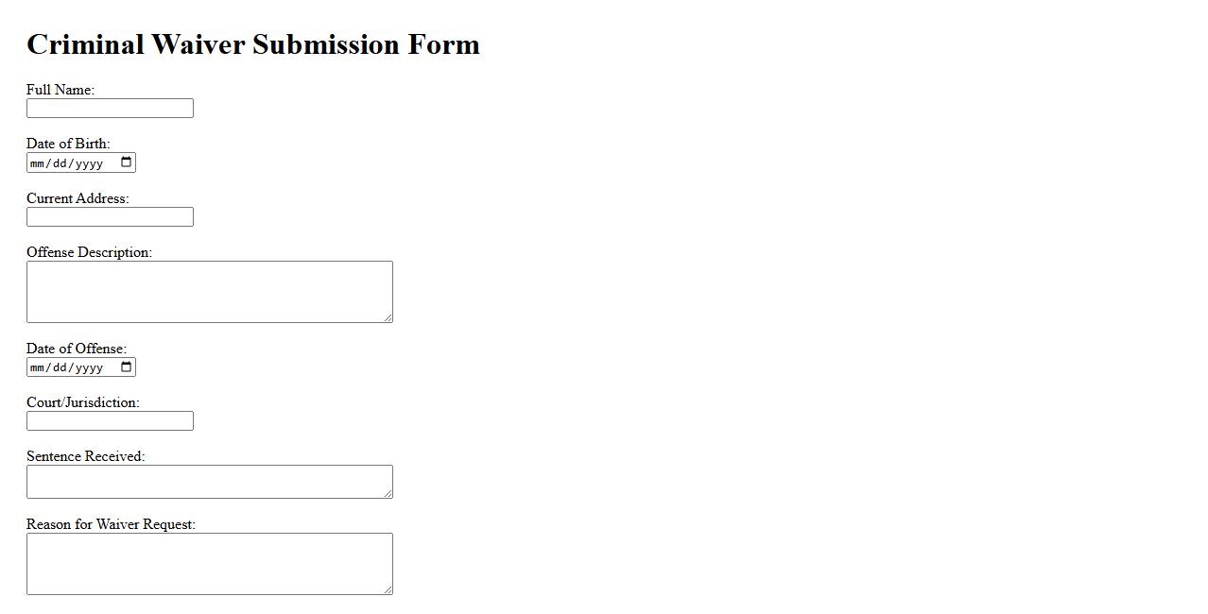The image size is (1208, 614).
Task: Grab the Sentence Received textarea resize handle
Action: [x=388, y=493]
